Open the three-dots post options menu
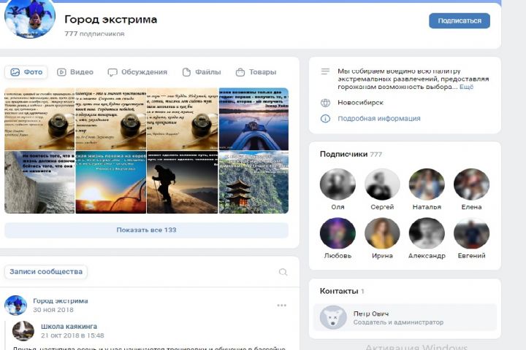The image size is (526, 350). point(281,305)
